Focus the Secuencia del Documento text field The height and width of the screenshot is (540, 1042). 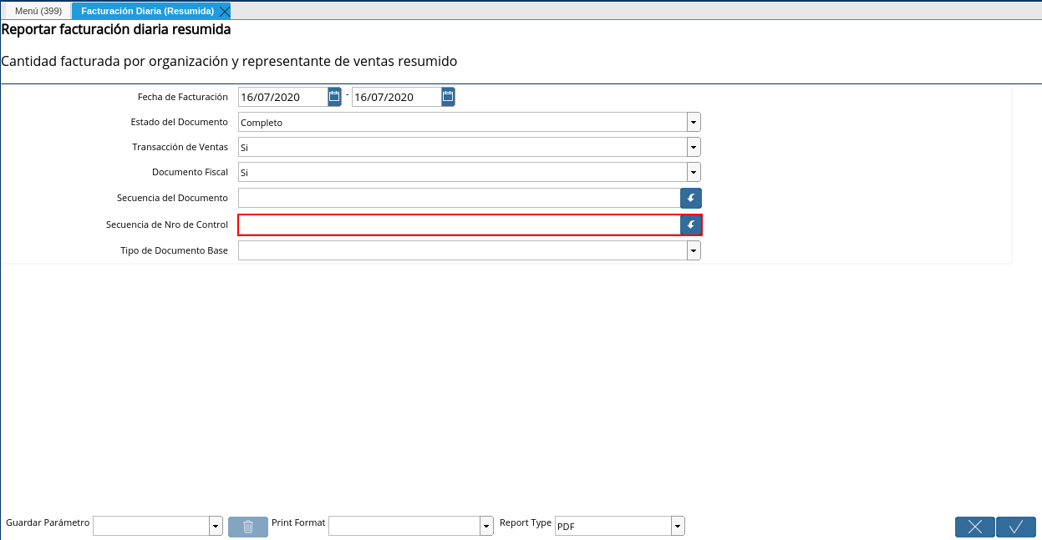pyautogui.click(x=459, y=199)
